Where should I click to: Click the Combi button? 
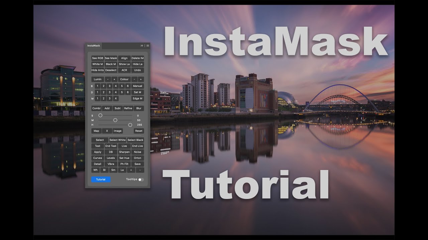96,108
